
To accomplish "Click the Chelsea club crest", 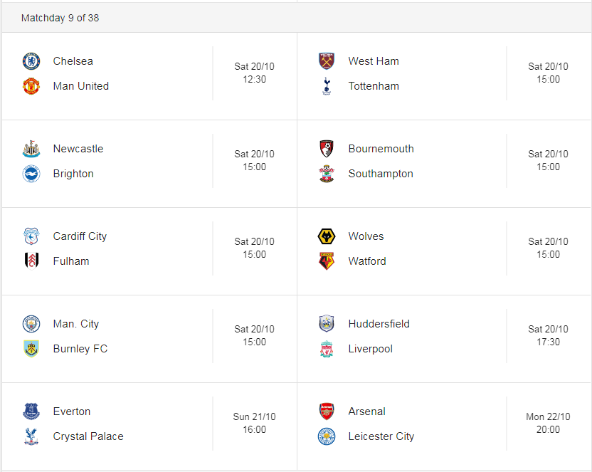I will 31,61.
